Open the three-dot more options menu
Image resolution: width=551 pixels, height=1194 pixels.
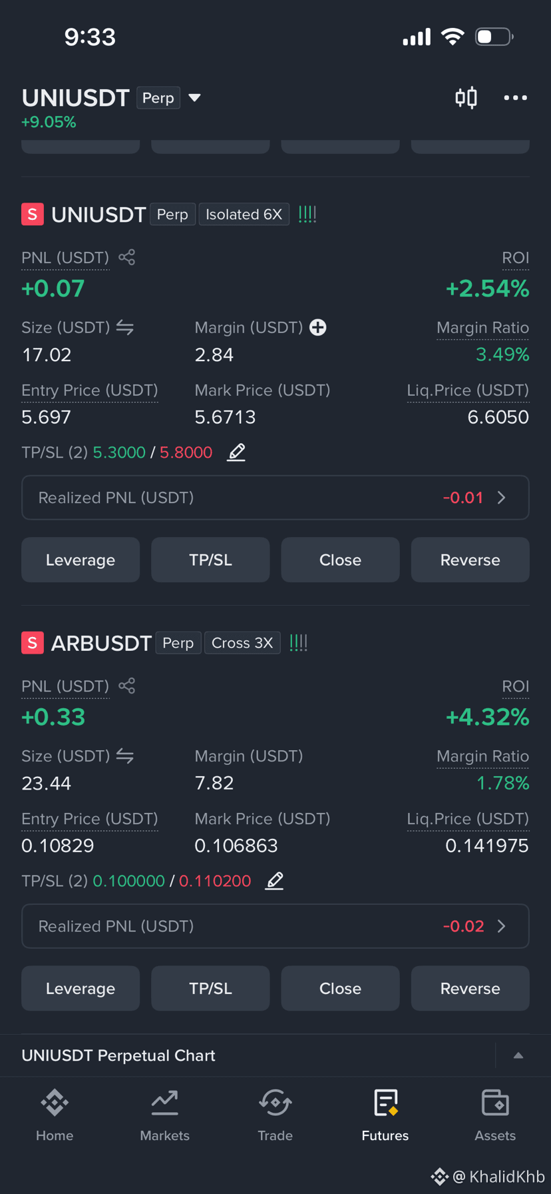coord(515,98)
